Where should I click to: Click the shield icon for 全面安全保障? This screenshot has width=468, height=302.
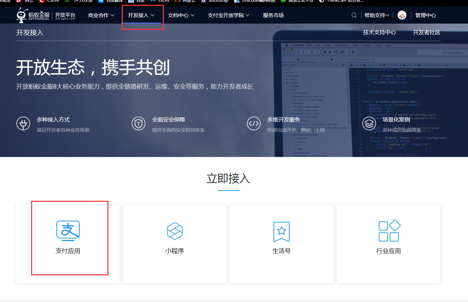pos(139,123)
